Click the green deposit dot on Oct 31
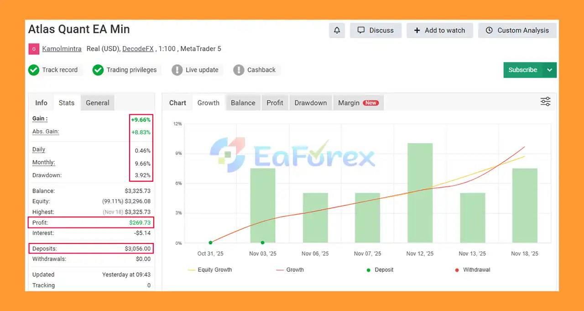This screenshot has width=584, height=311. (210, 242)
